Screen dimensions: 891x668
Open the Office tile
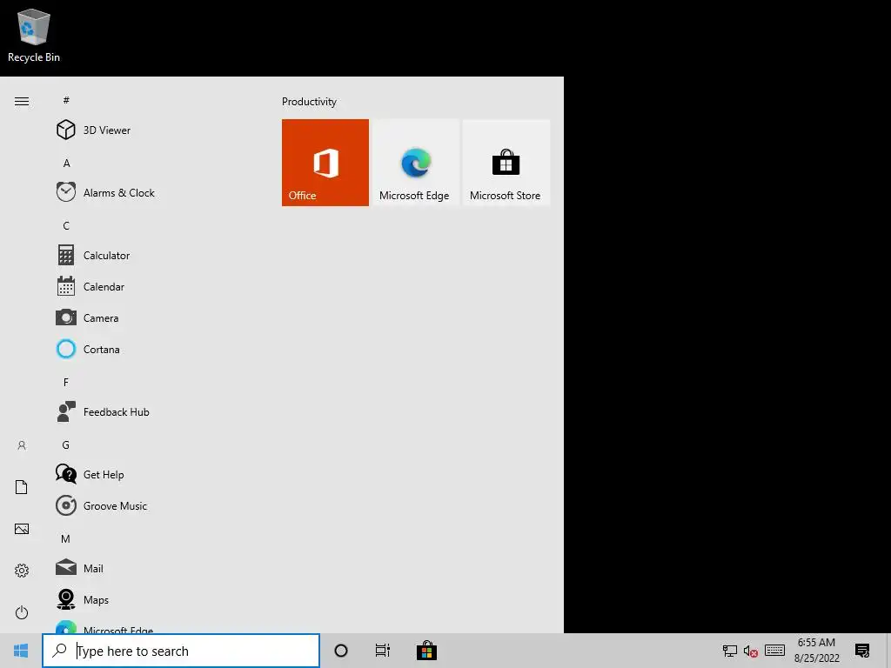[x=325, y=163]
